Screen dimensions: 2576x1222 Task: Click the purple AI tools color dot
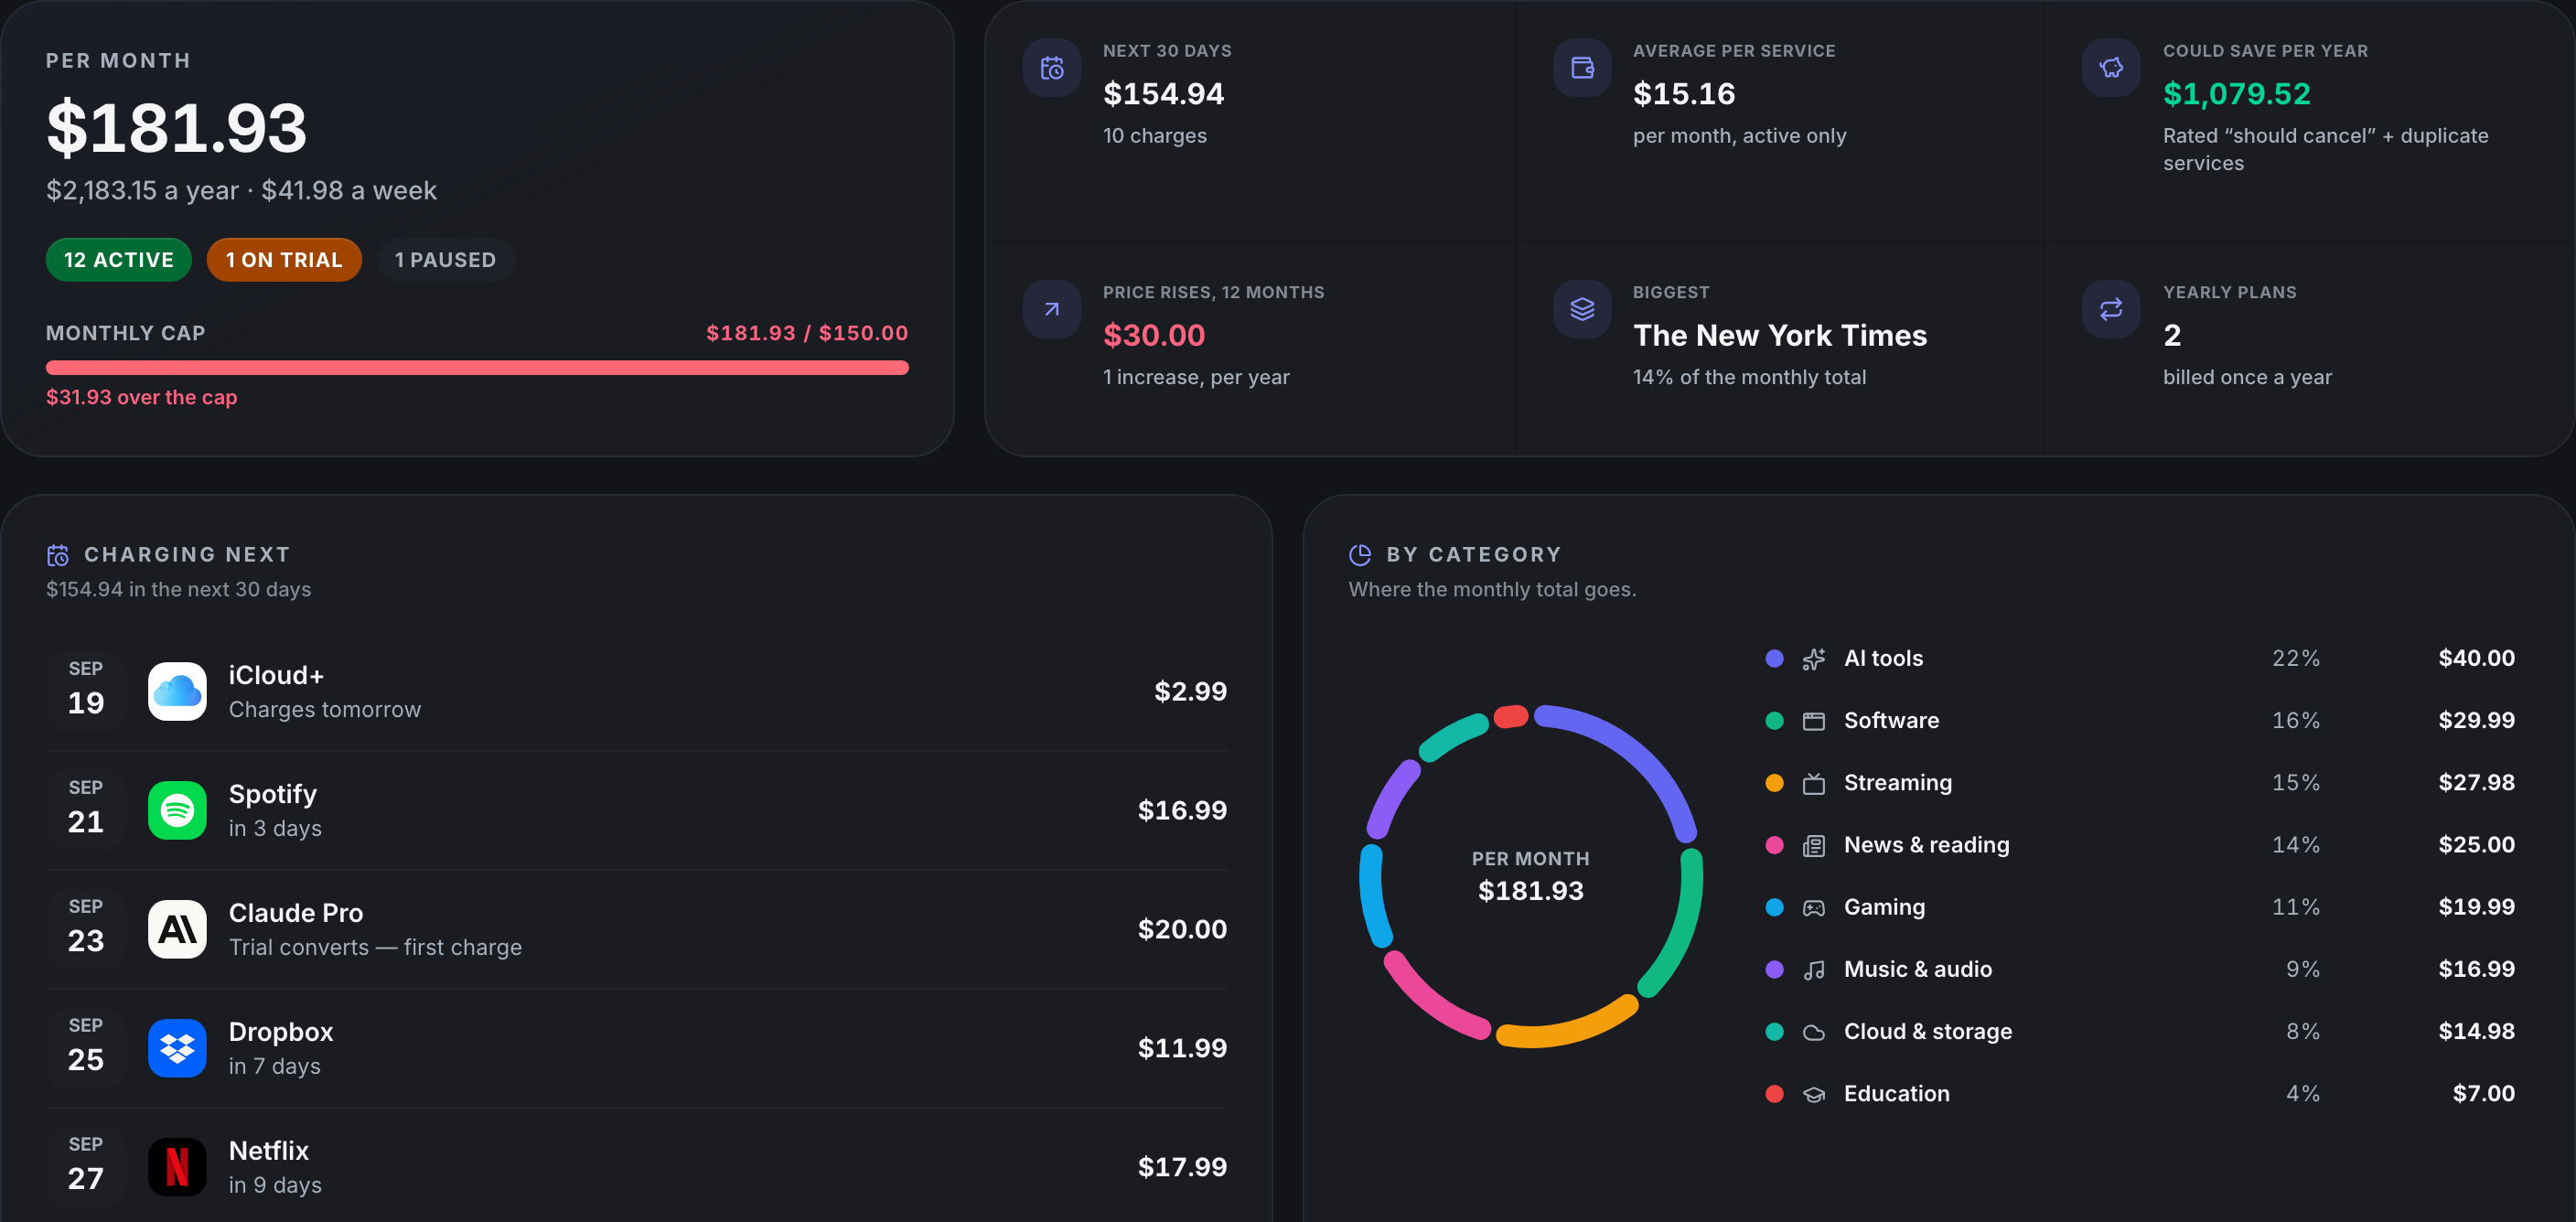(1775, 658)
